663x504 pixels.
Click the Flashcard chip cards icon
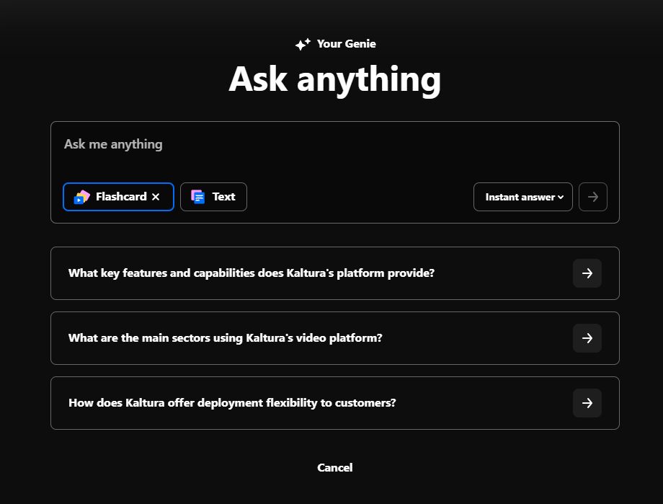click(x=81, y=197)
